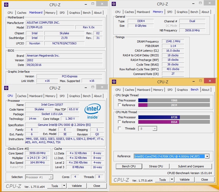
Task: Maximize the Bench CPU-Z window
Action: pos(201,81)
